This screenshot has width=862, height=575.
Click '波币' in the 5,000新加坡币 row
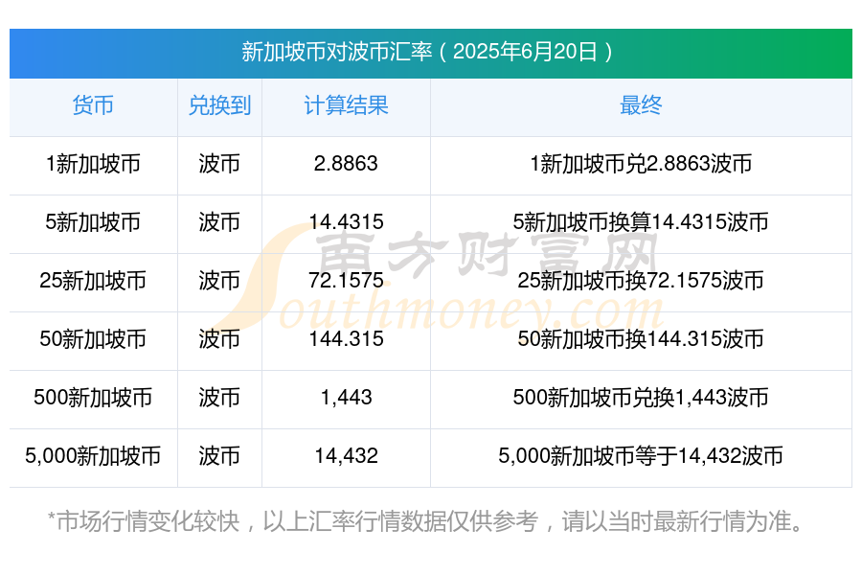tap(219, 456)
